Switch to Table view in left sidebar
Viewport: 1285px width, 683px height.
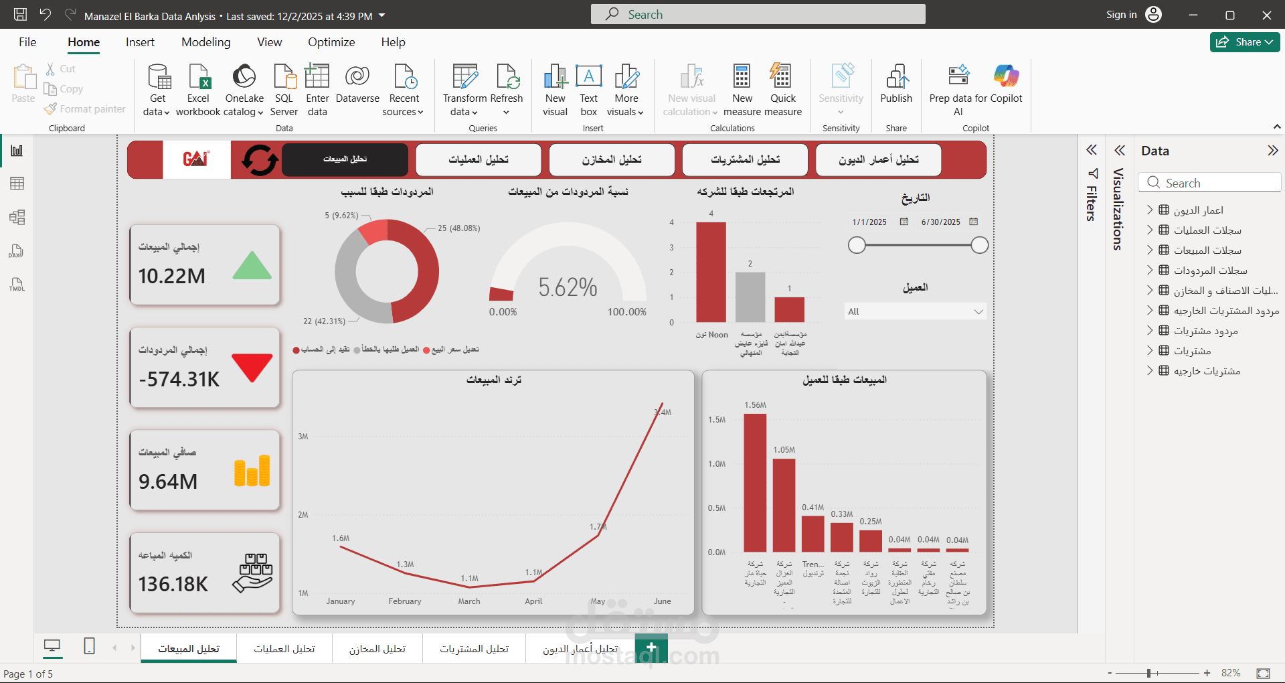[17, 183]
